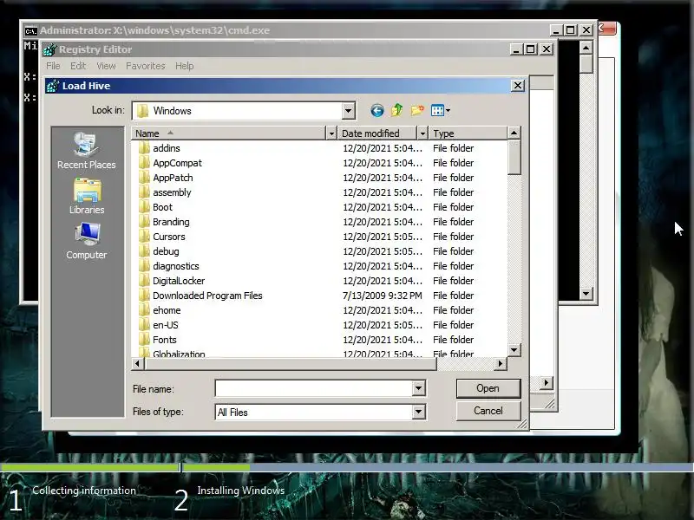Select the Downloaded Program Files folder

(207, 296)
